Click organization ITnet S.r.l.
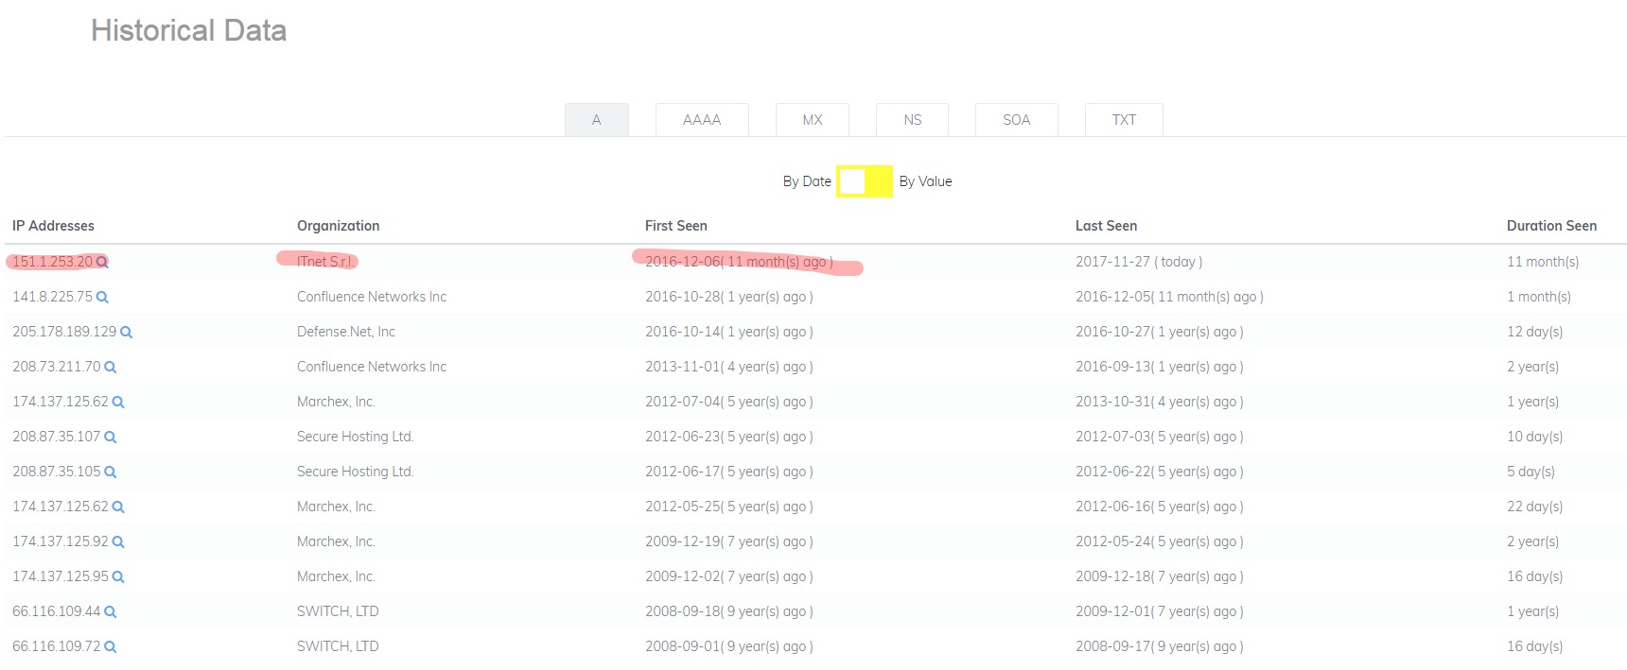The height and width of the screenshot is (670, 1627). tap(324, 262)
